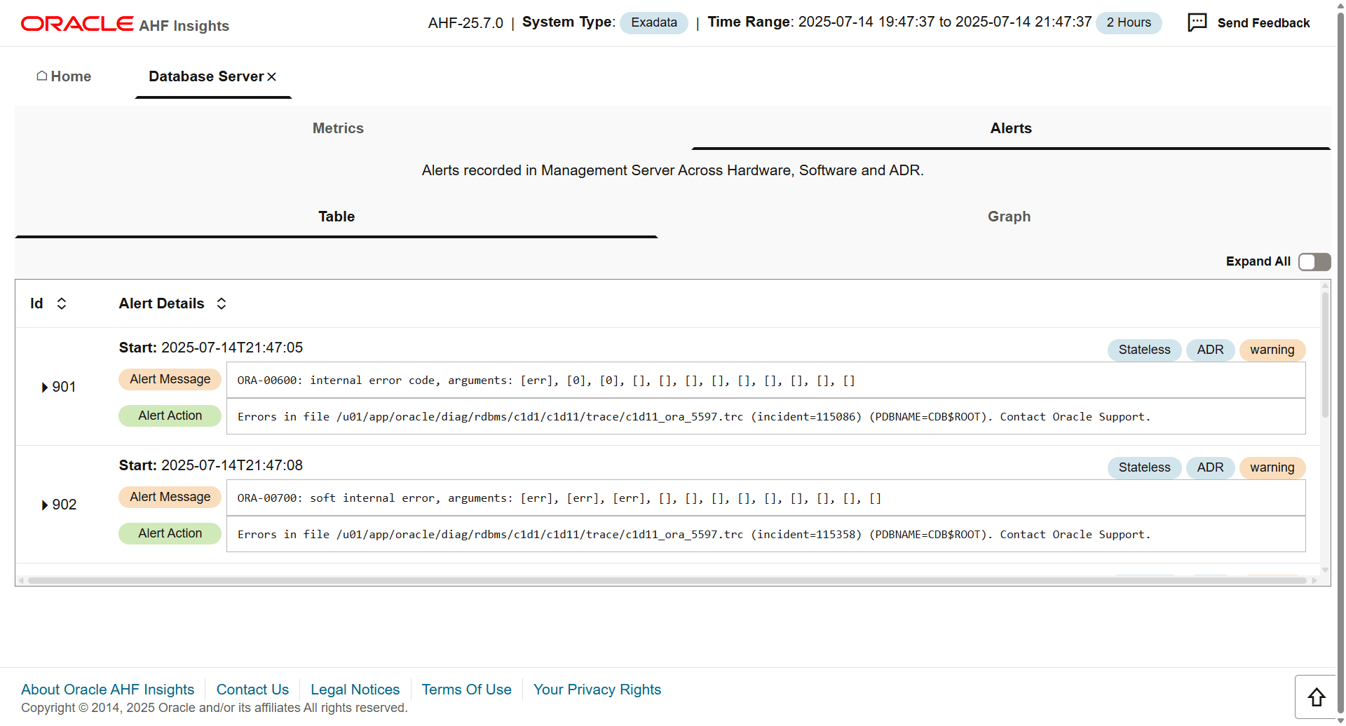Click the Oracle logo
The image size is (1346, 726).
pyautogui.click(x=77, y=24)
